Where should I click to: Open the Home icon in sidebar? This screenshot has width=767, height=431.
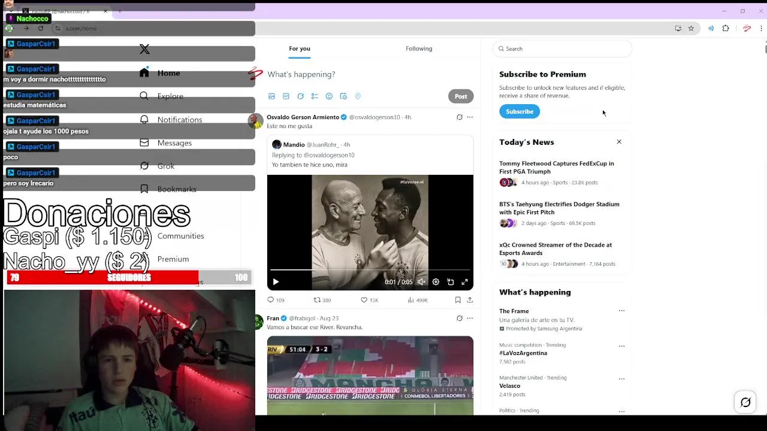tap(144, 72)
